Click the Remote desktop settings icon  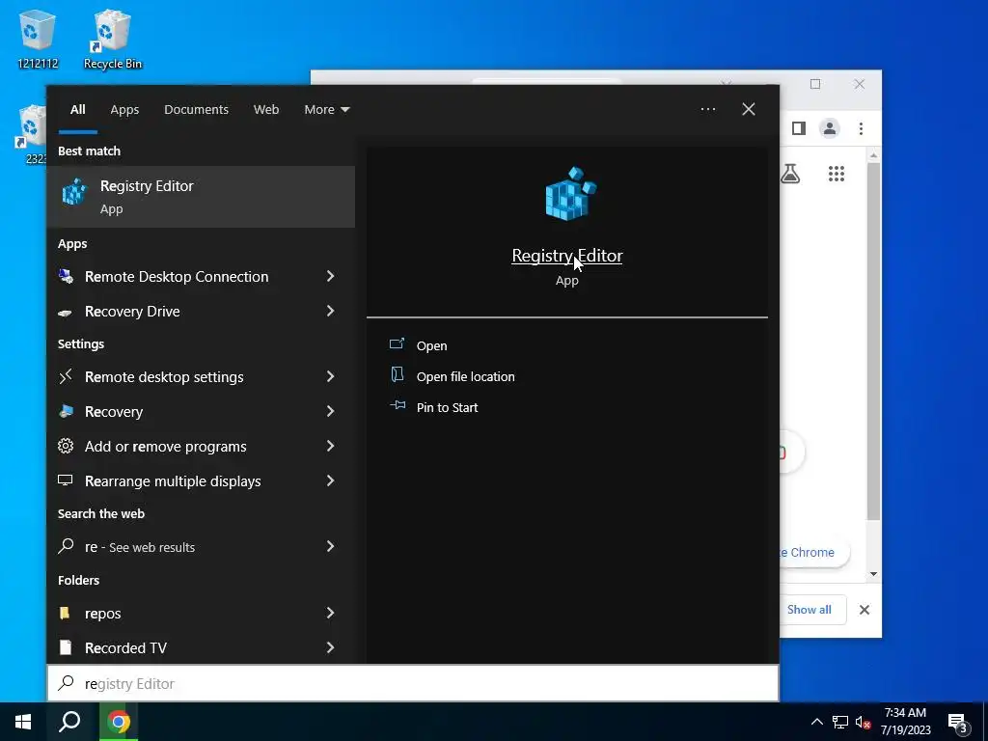coord(66,376)
